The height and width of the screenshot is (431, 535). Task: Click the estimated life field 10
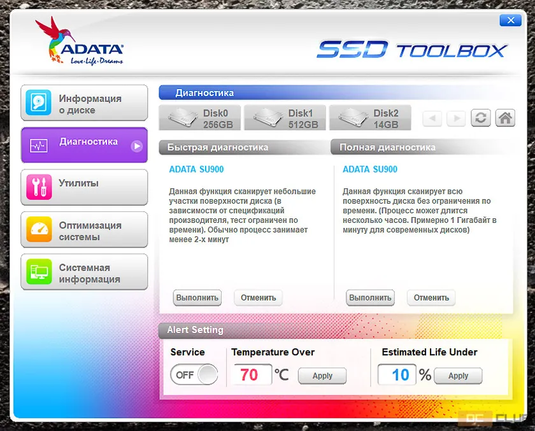pyautogui.click(x=397, y=375)
